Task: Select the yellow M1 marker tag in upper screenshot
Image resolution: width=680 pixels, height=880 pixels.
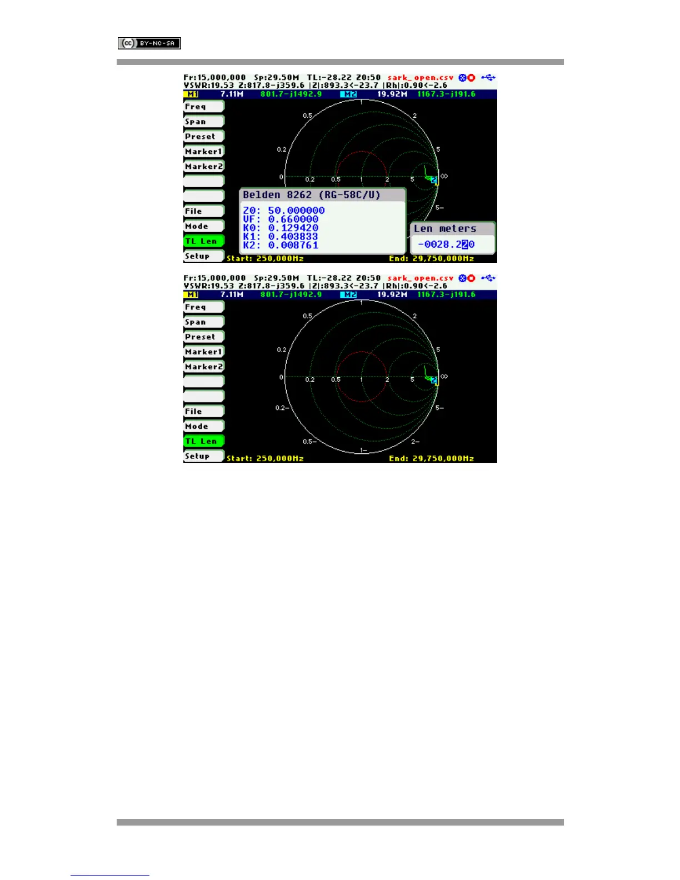Action: pyautogui.click(x=192, y=94)
